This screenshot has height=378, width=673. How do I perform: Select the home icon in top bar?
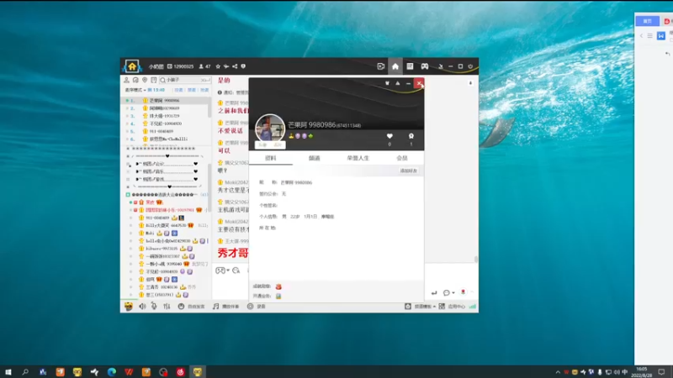[395, 66]
